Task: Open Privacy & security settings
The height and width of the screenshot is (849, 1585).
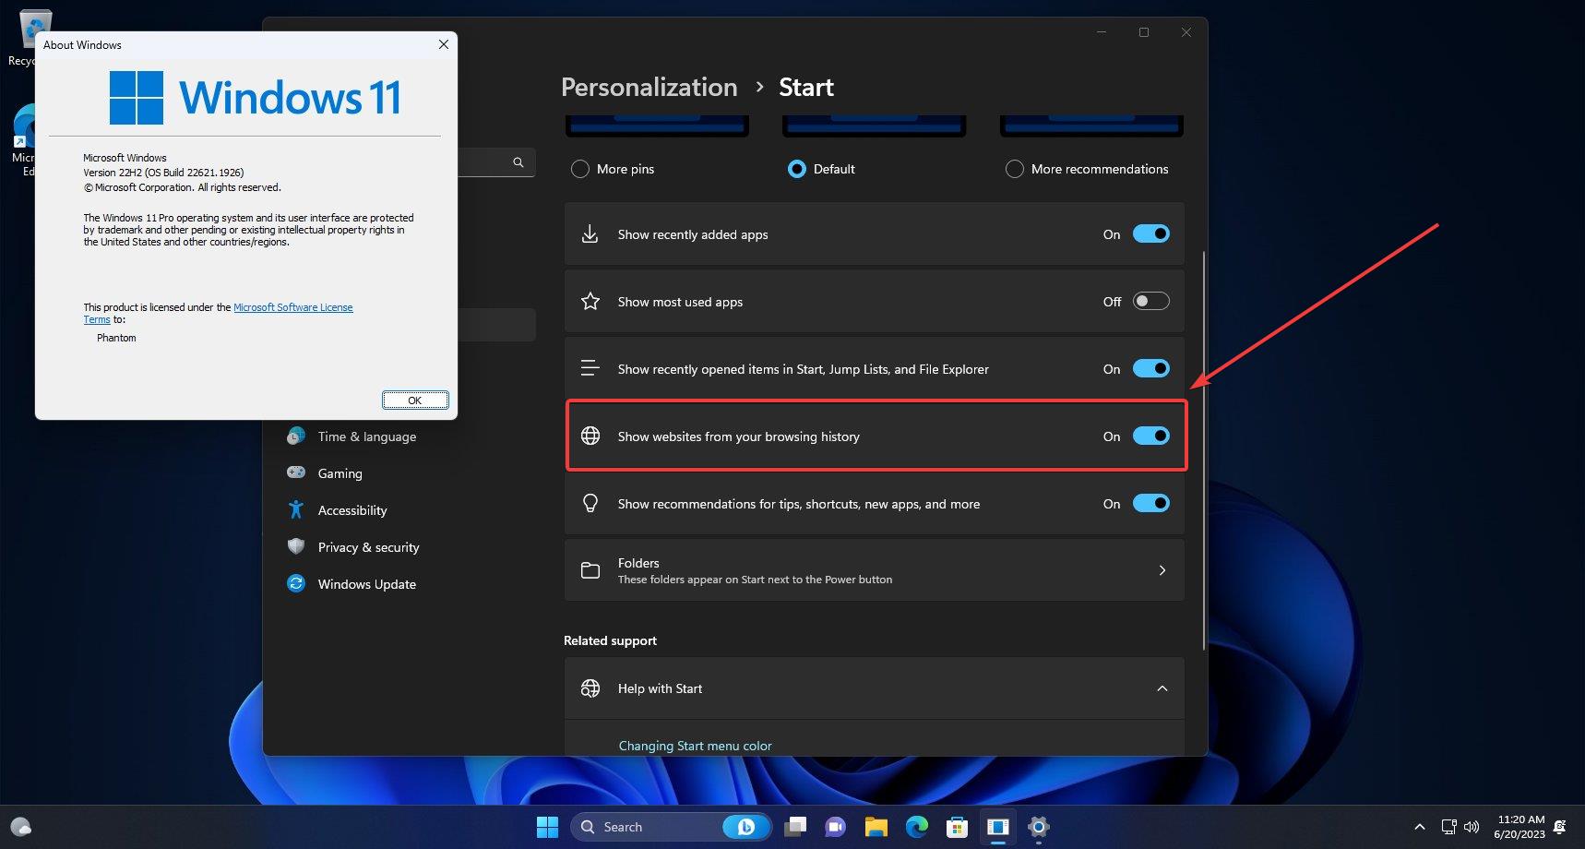Action: tap(368, 547)
